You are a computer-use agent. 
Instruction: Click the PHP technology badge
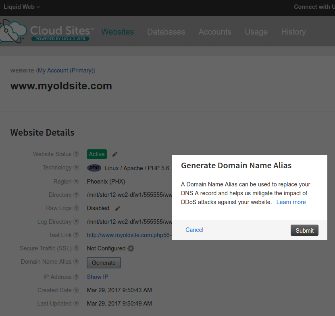tap(94, 167)
